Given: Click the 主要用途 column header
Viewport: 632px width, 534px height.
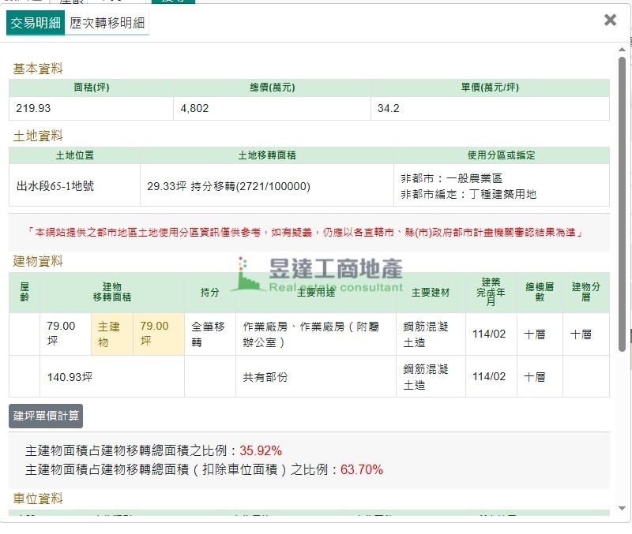Looking at the screenshot, I should (316, 293).
